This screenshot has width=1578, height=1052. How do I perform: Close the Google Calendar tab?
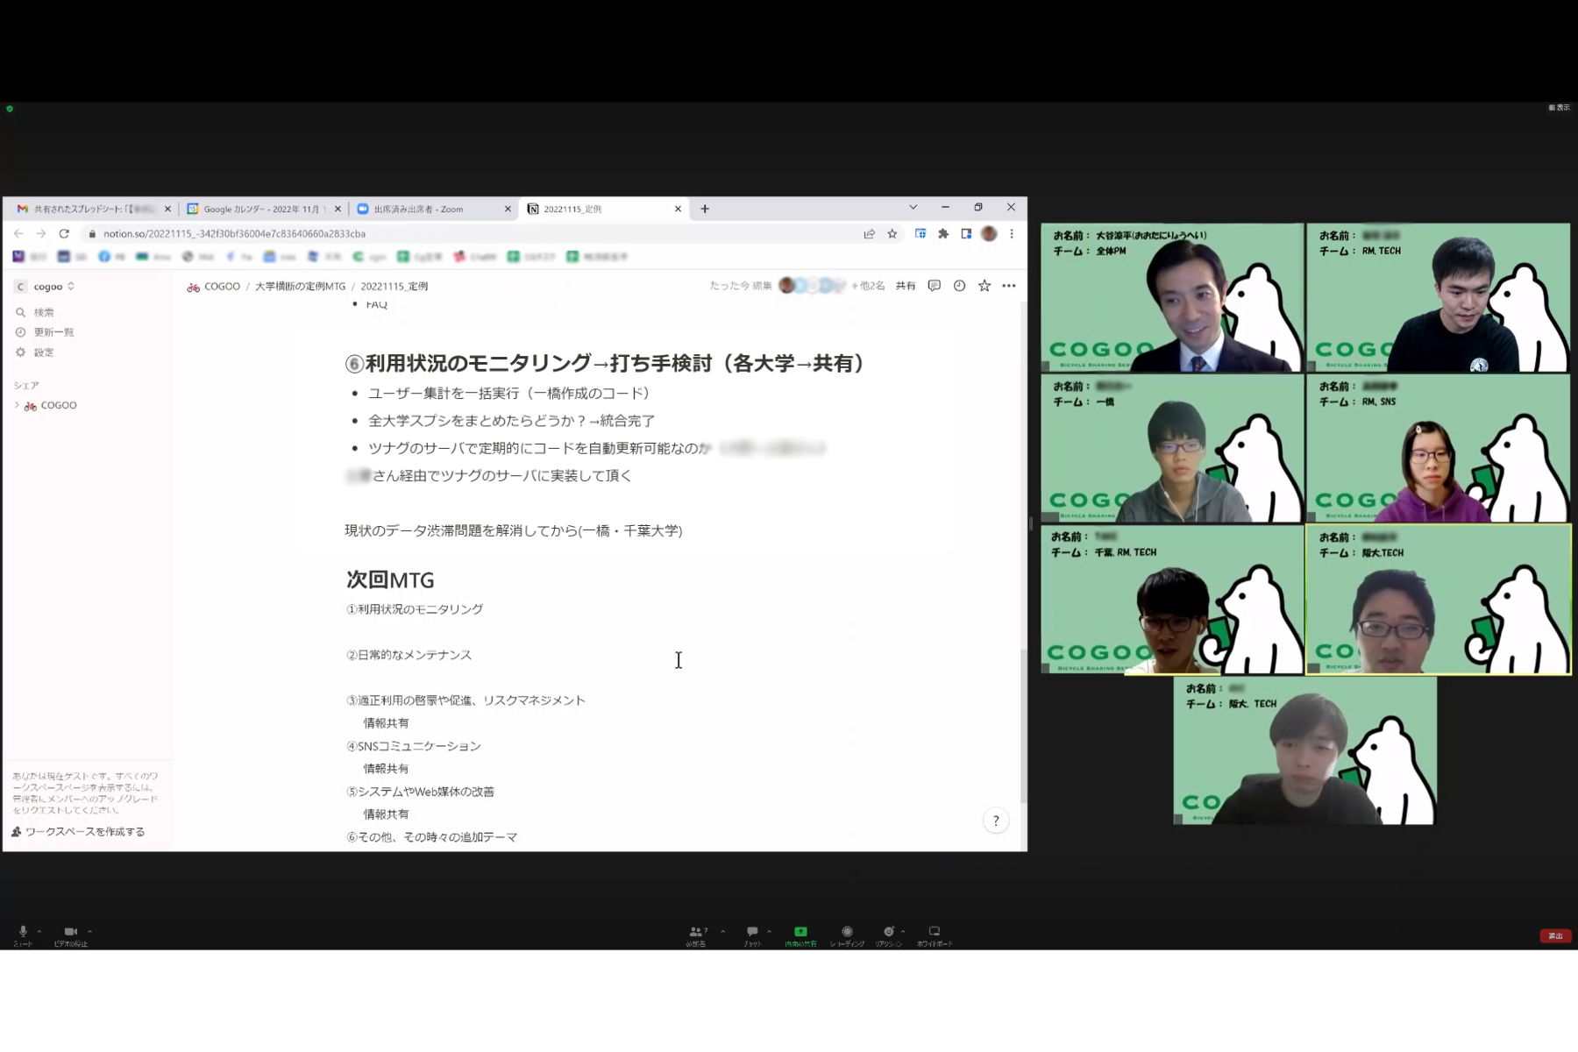click(338, 209)
